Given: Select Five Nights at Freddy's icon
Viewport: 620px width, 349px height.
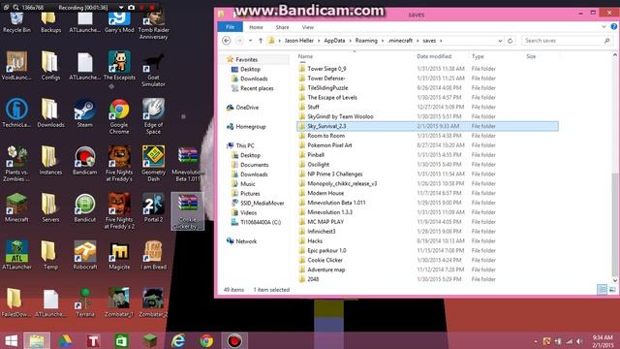Looking at the screenshot, I should tap(119, 164).
